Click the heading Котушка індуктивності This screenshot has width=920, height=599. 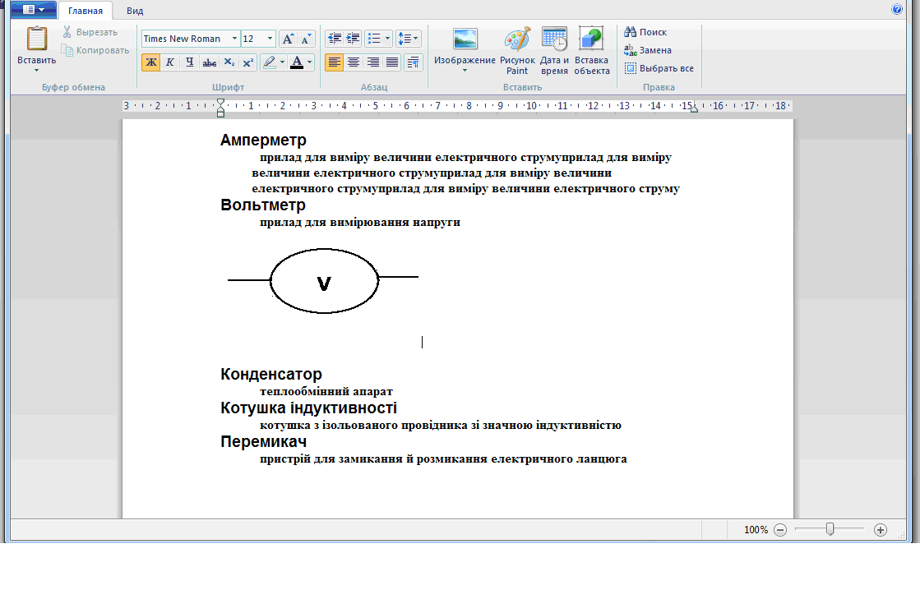[x=308, y=408]
